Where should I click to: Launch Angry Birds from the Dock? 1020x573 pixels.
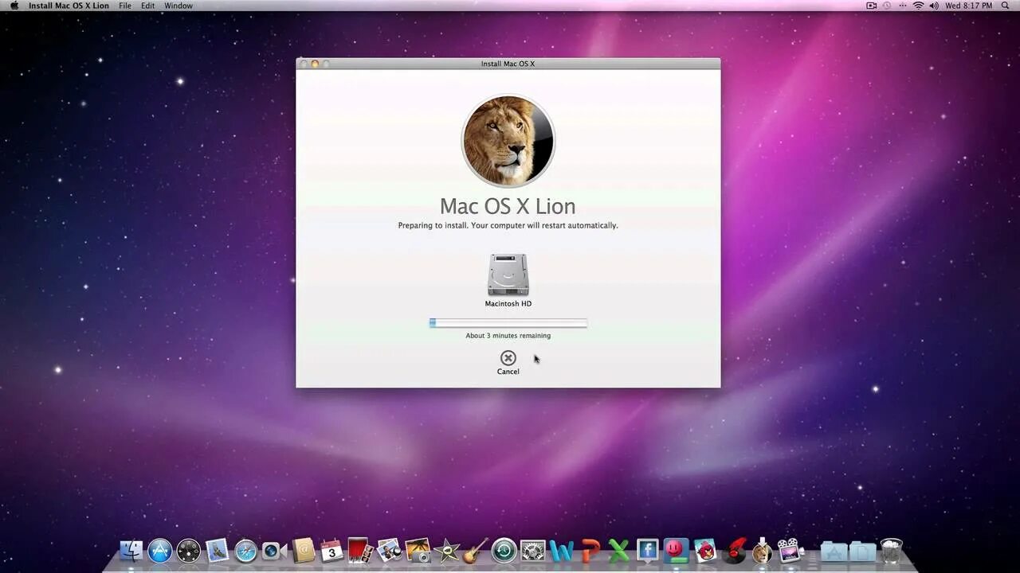704,551
